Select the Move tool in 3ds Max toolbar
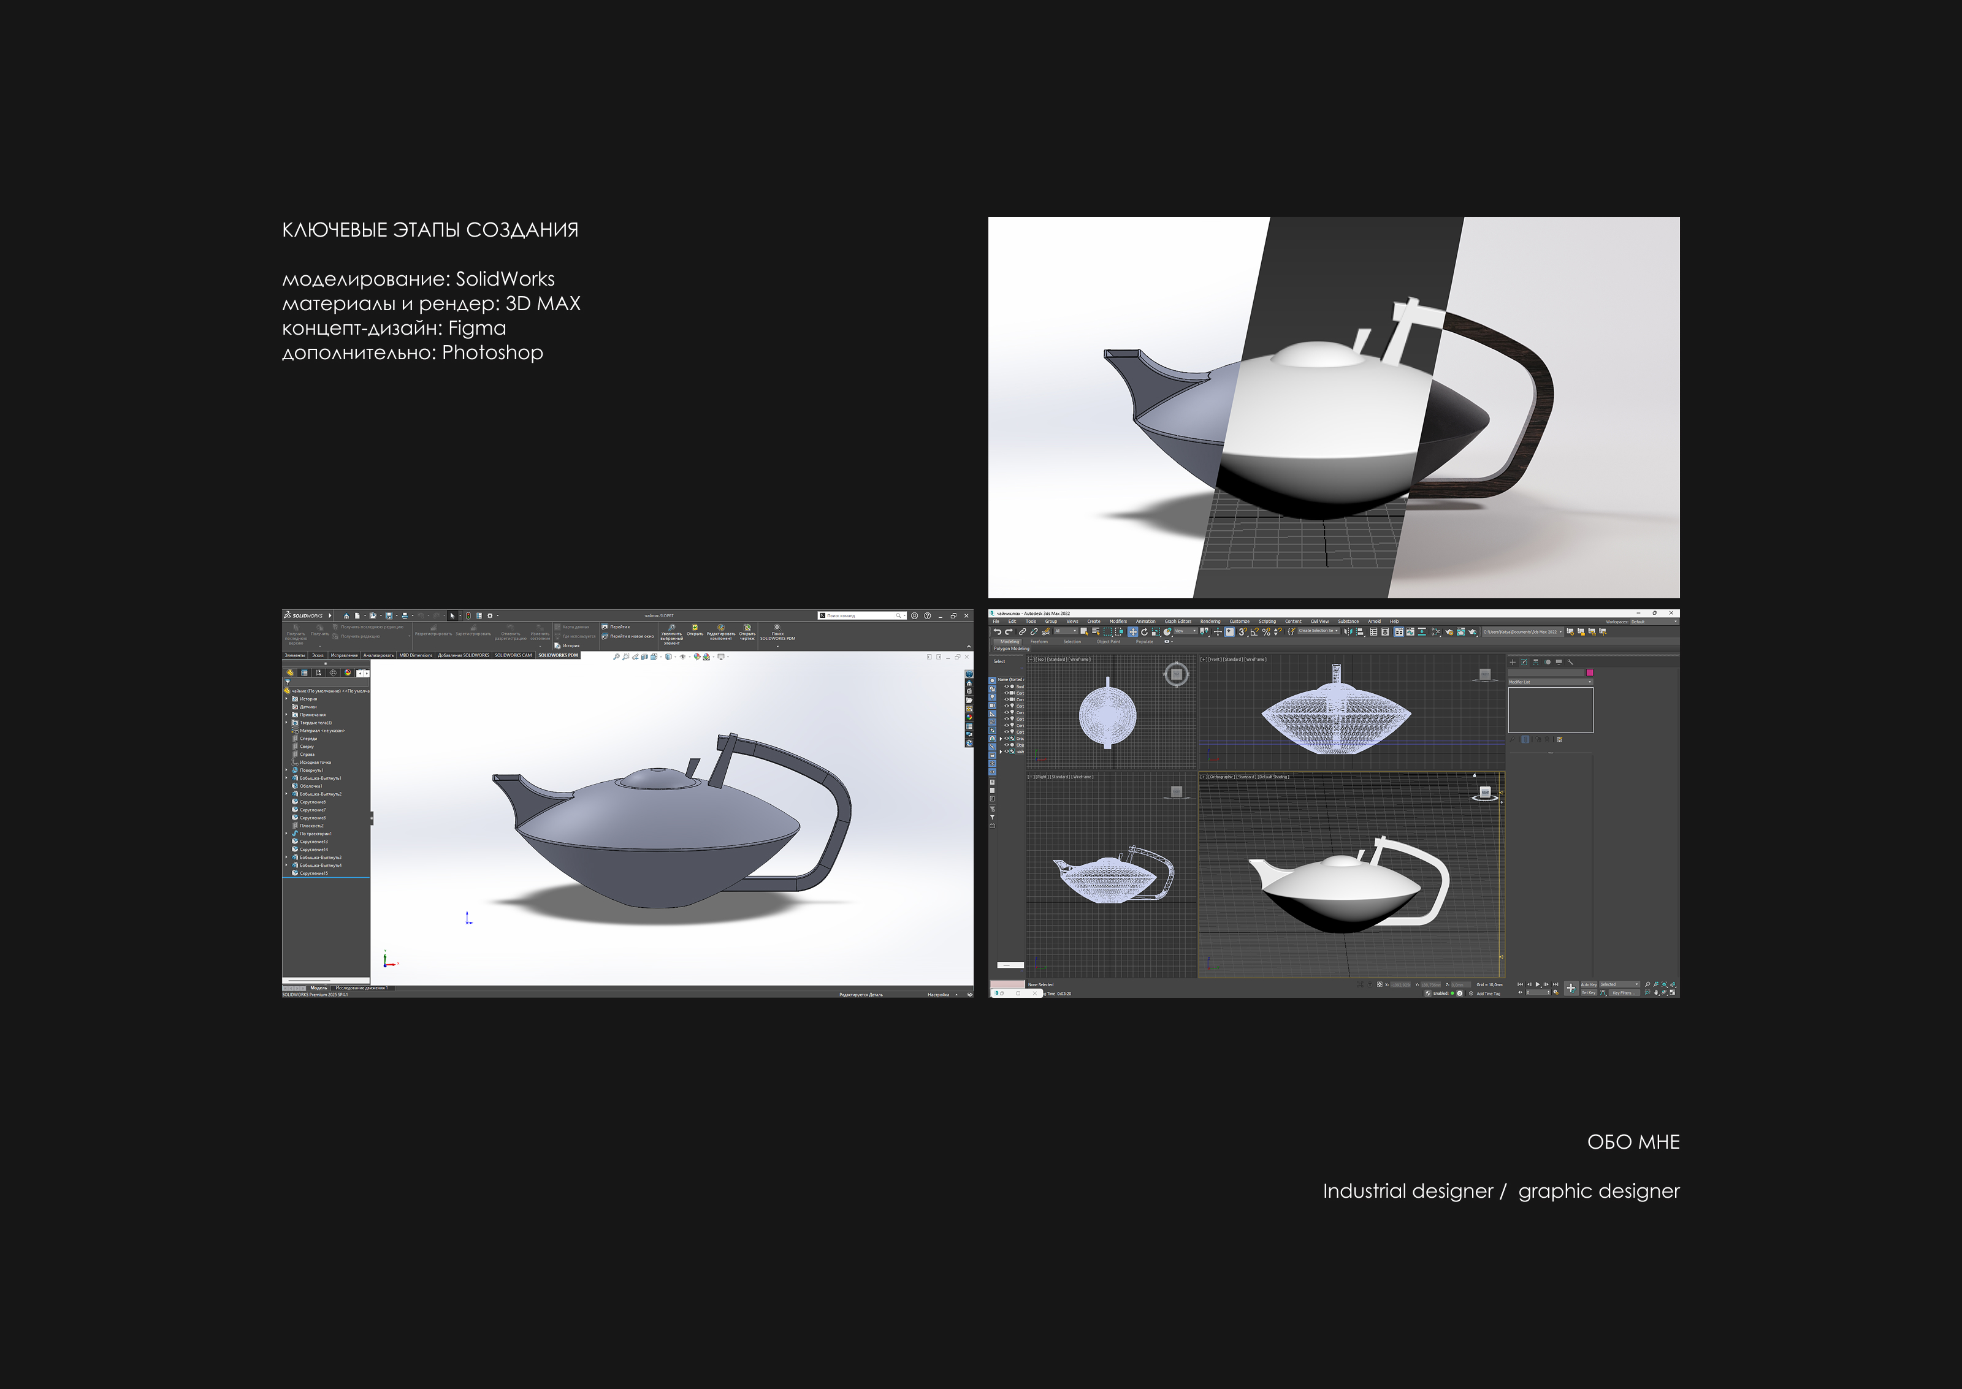Image resolution: width=1962 pixels, height=1389 pixels. tap(1133, 632)
